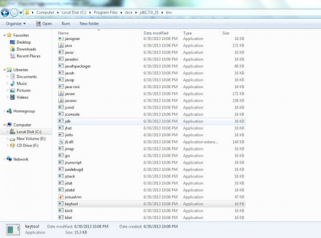
Task: Select the jstack file name
Action: (70, 176)
